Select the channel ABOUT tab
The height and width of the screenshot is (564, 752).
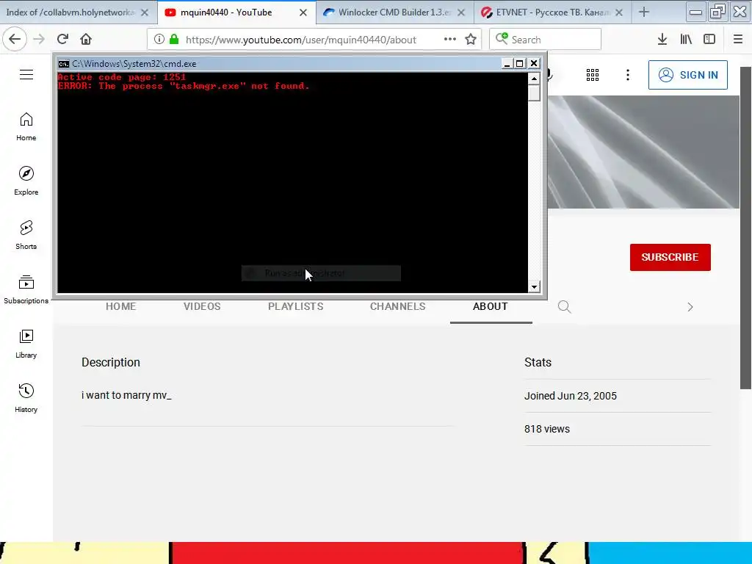click(x=491, y=306)
